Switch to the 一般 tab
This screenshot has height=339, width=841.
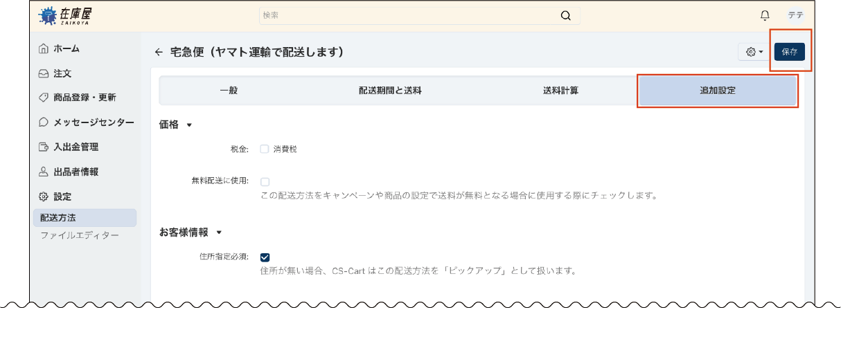pyautogui.click(x=229, y=91)
